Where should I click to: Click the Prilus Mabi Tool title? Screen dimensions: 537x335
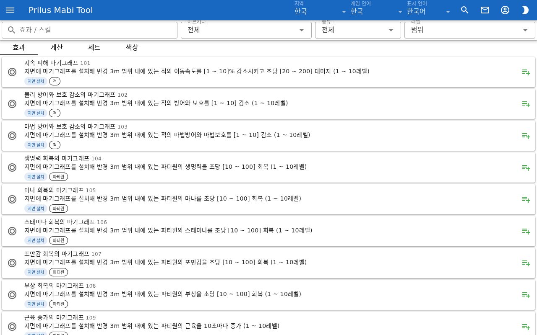coord(61,10)
